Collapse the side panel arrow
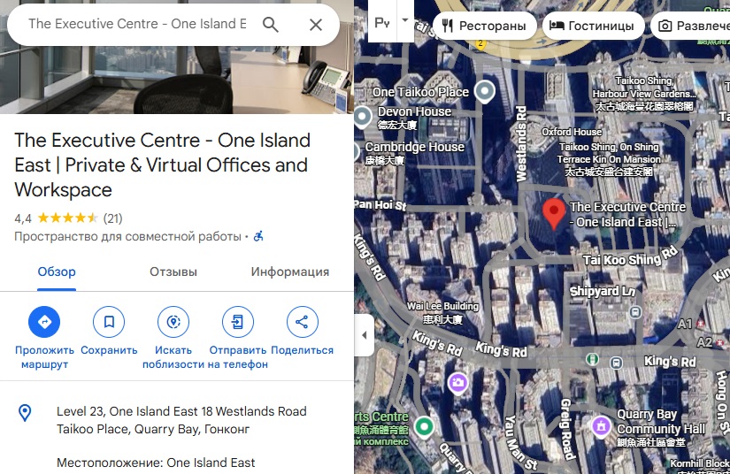This screenshot has width=730, height=474. tap(364, 335)
